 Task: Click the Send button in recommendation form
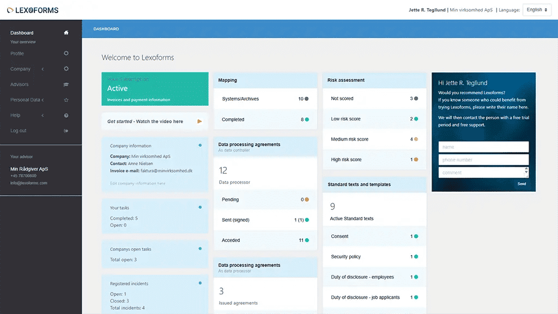pyautogui.click(x=521, y=184)
